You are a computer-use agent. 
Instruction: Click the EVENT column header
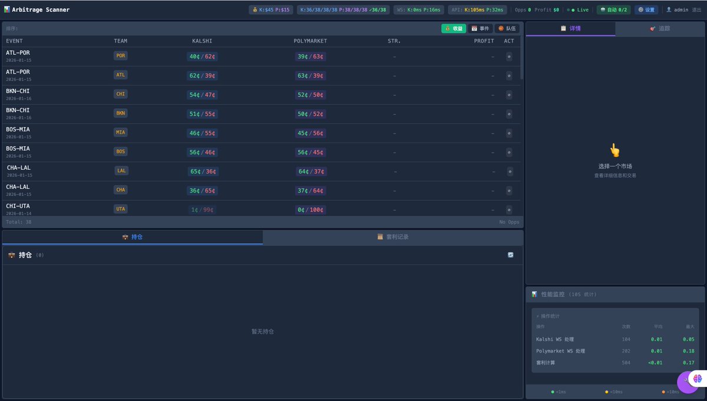pyautogui.click(x=14, y=41)
